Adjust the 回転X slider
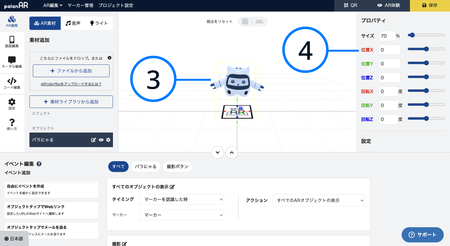Viewport: 450px width, 246px height. click(426, 91)
